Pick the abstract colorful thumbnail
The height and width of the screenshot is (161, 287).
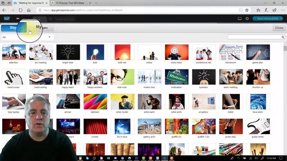click(95, 102)
